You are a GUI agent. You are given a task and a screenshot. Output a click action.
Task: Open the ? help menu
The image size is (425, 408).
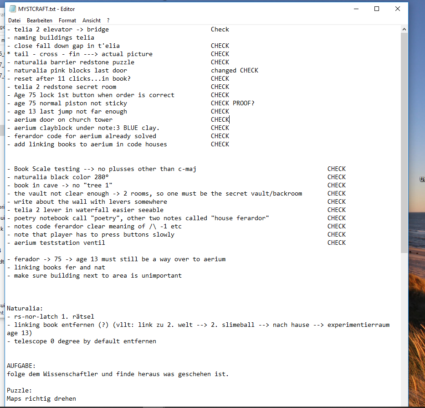[x=108, y=21]
